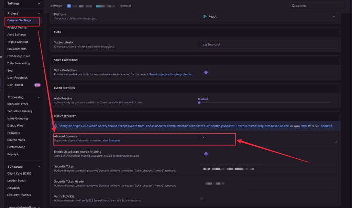Collapse the Legacy Integrations section
This screenshot has height=208, width=352.
(39, 207)
